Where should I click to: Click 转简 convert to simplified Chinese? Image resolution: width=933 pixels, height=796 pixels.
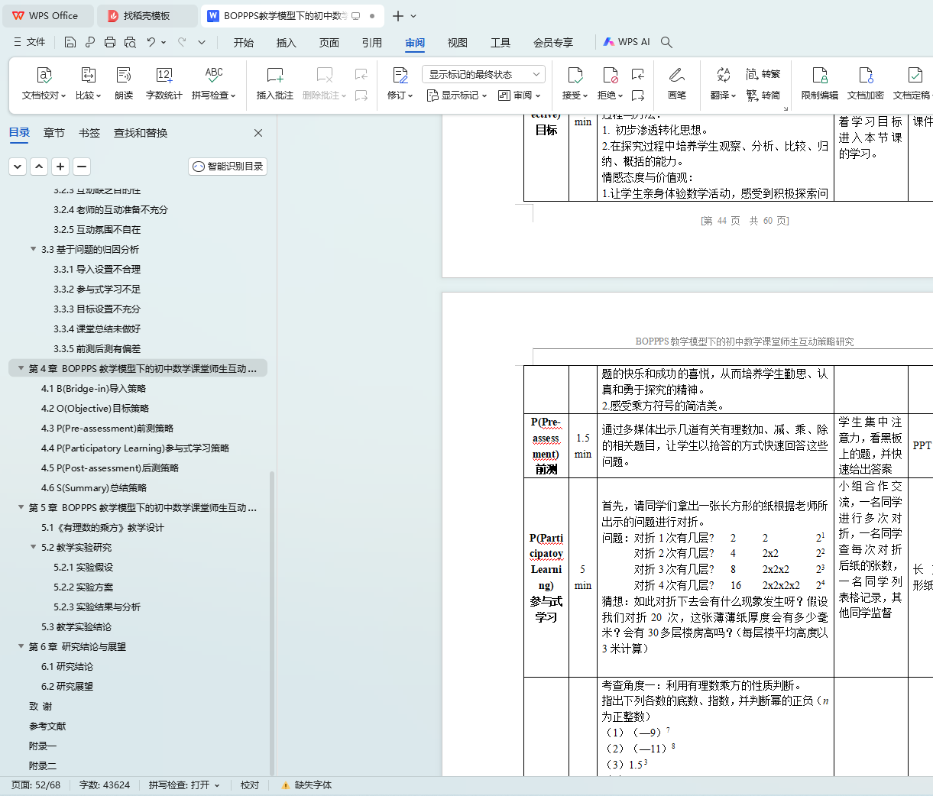(763, 95)
